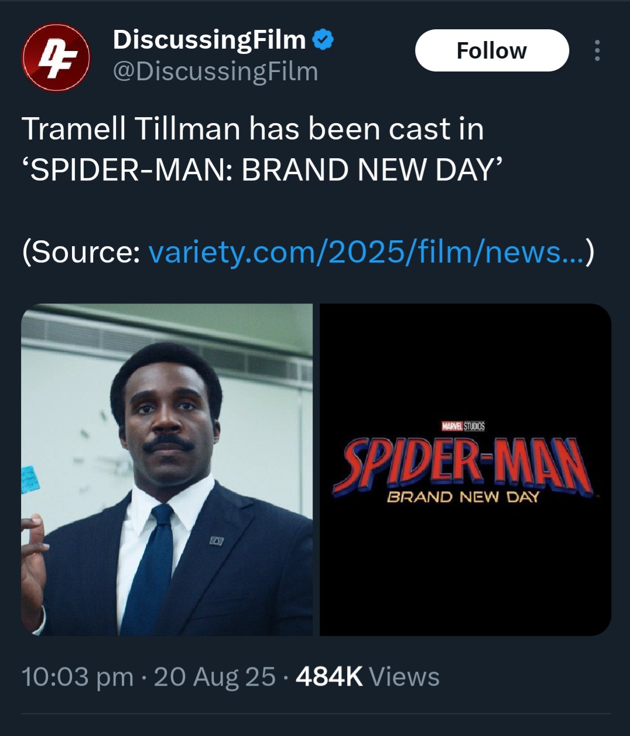
Task: Open the photo of man in navy suit
Action: click(x=167, y=469)
